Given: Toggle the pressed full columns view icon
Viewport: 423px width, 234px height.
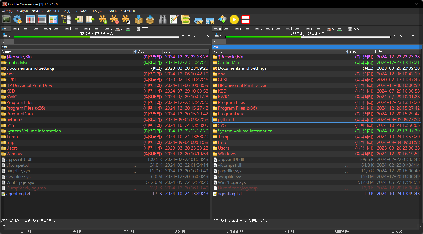Looking at the screenshot, I should [x=42, y=20].
